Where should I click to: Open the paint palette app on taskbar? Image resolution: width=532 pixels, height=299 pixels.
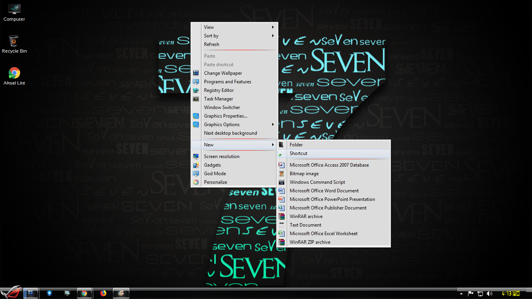click(x=121, y=293)
